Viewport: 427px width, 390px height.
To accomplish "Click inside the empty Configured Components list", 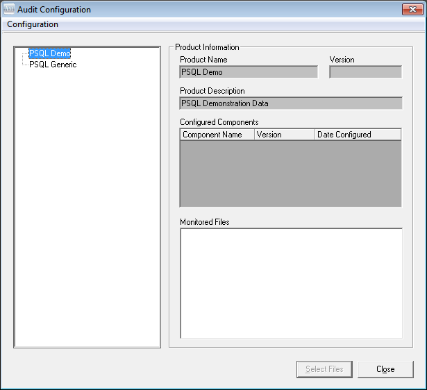I will click(x=290, y=173).
